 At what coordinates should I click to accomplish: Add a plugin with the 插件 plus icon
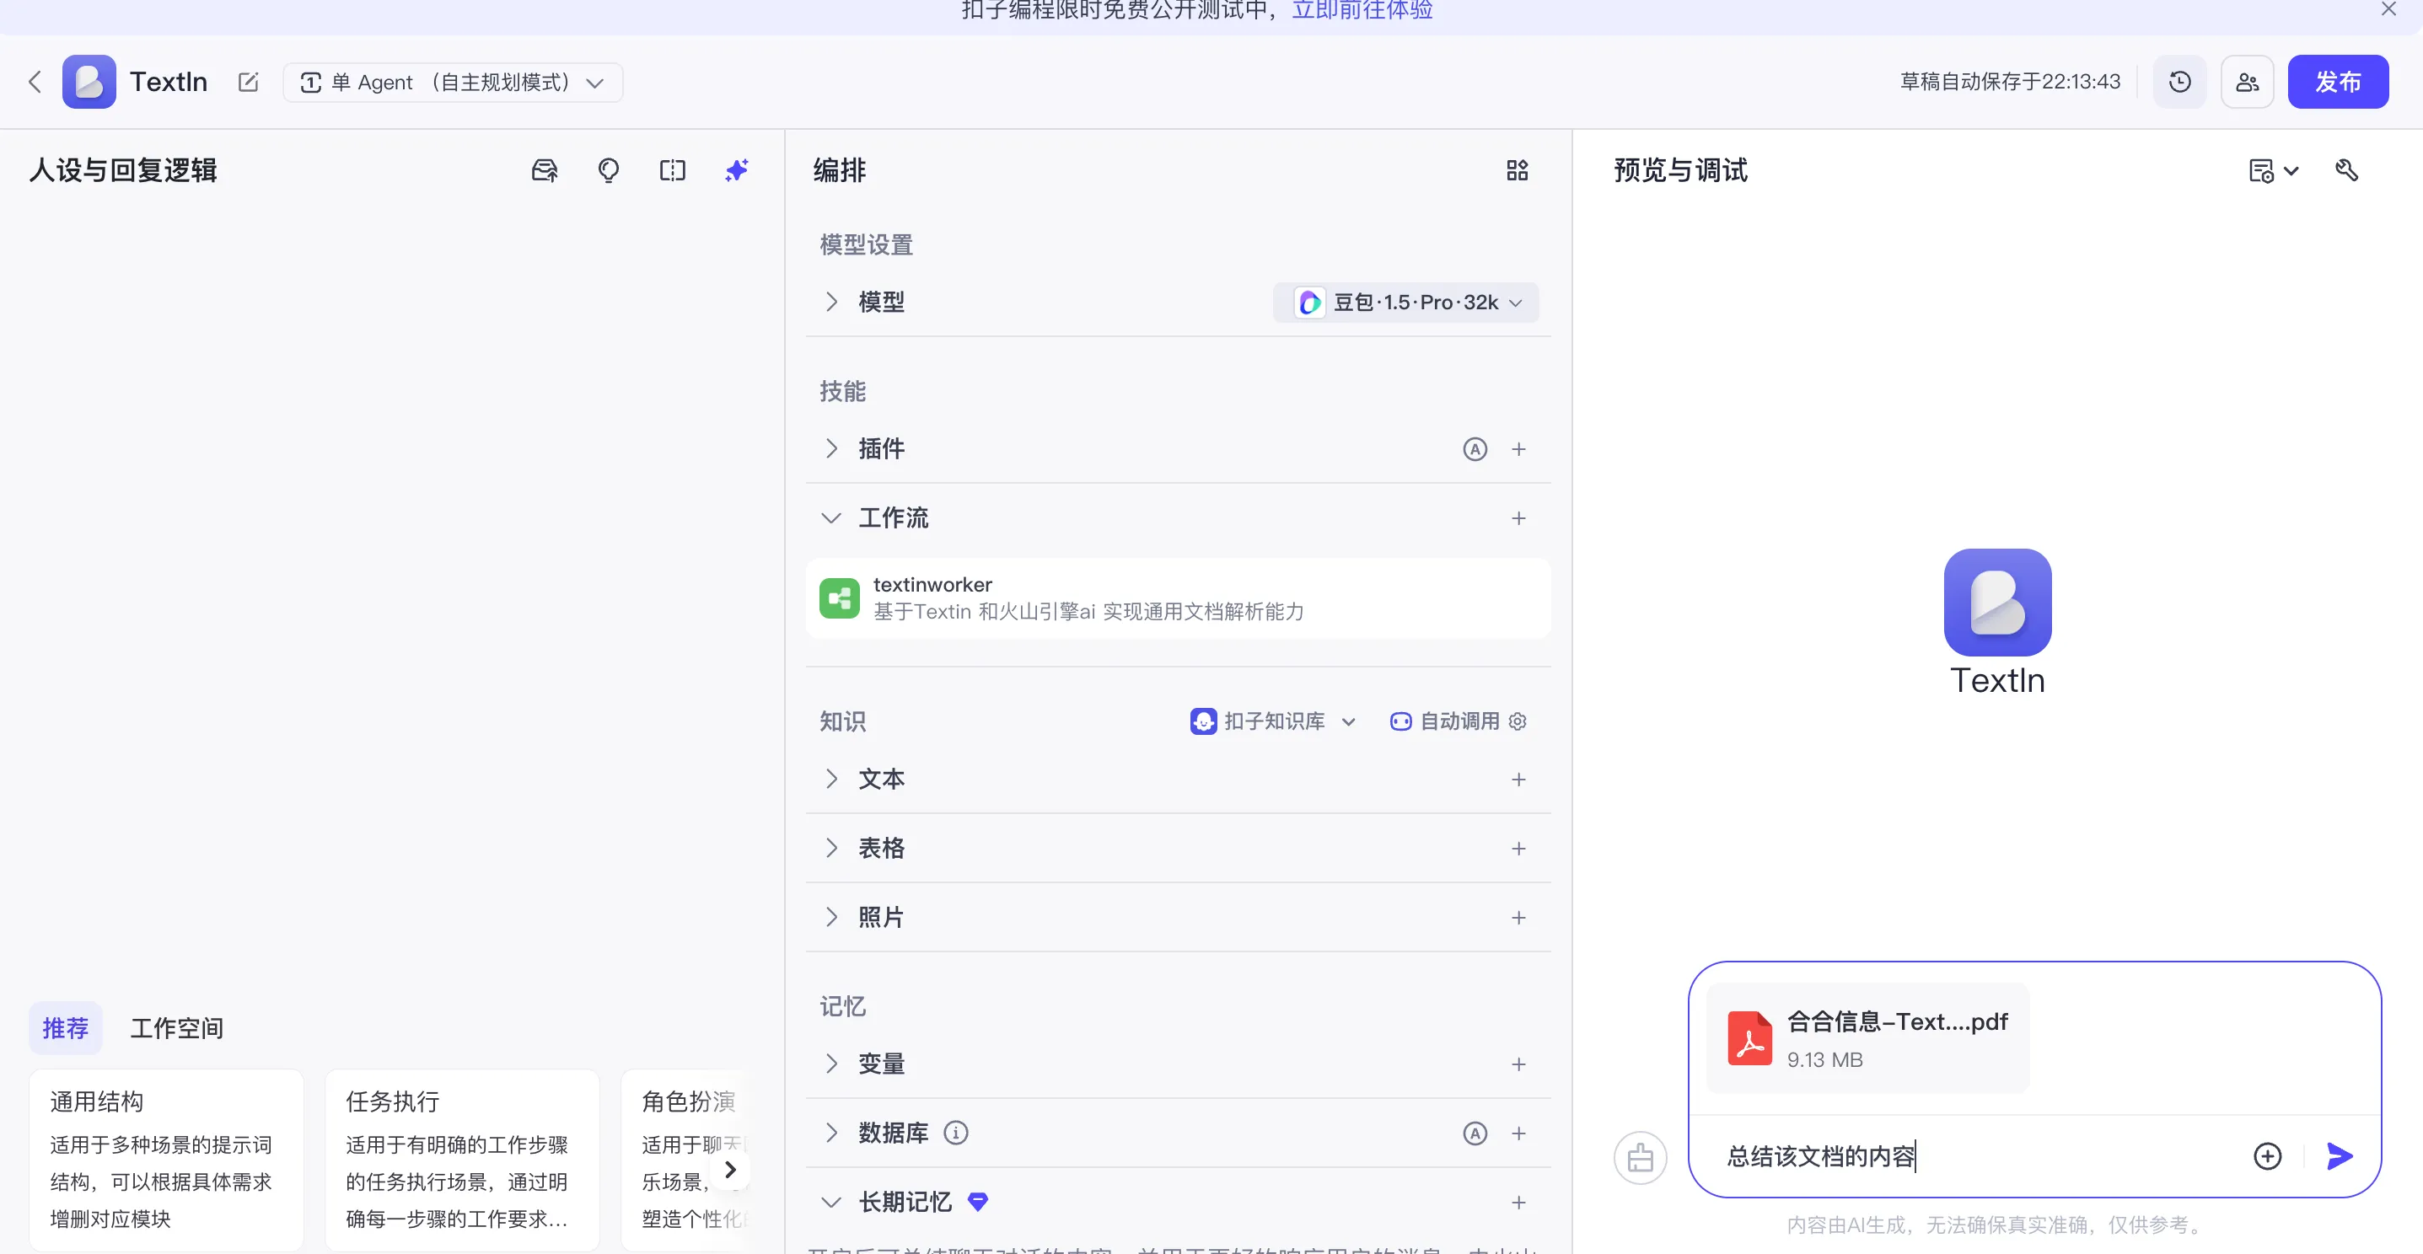coord(1518,449)
